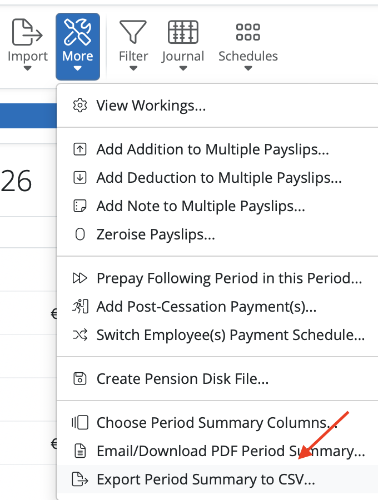Click the Switch Payment Schedule shuffle icon

[x=80, y=336]
